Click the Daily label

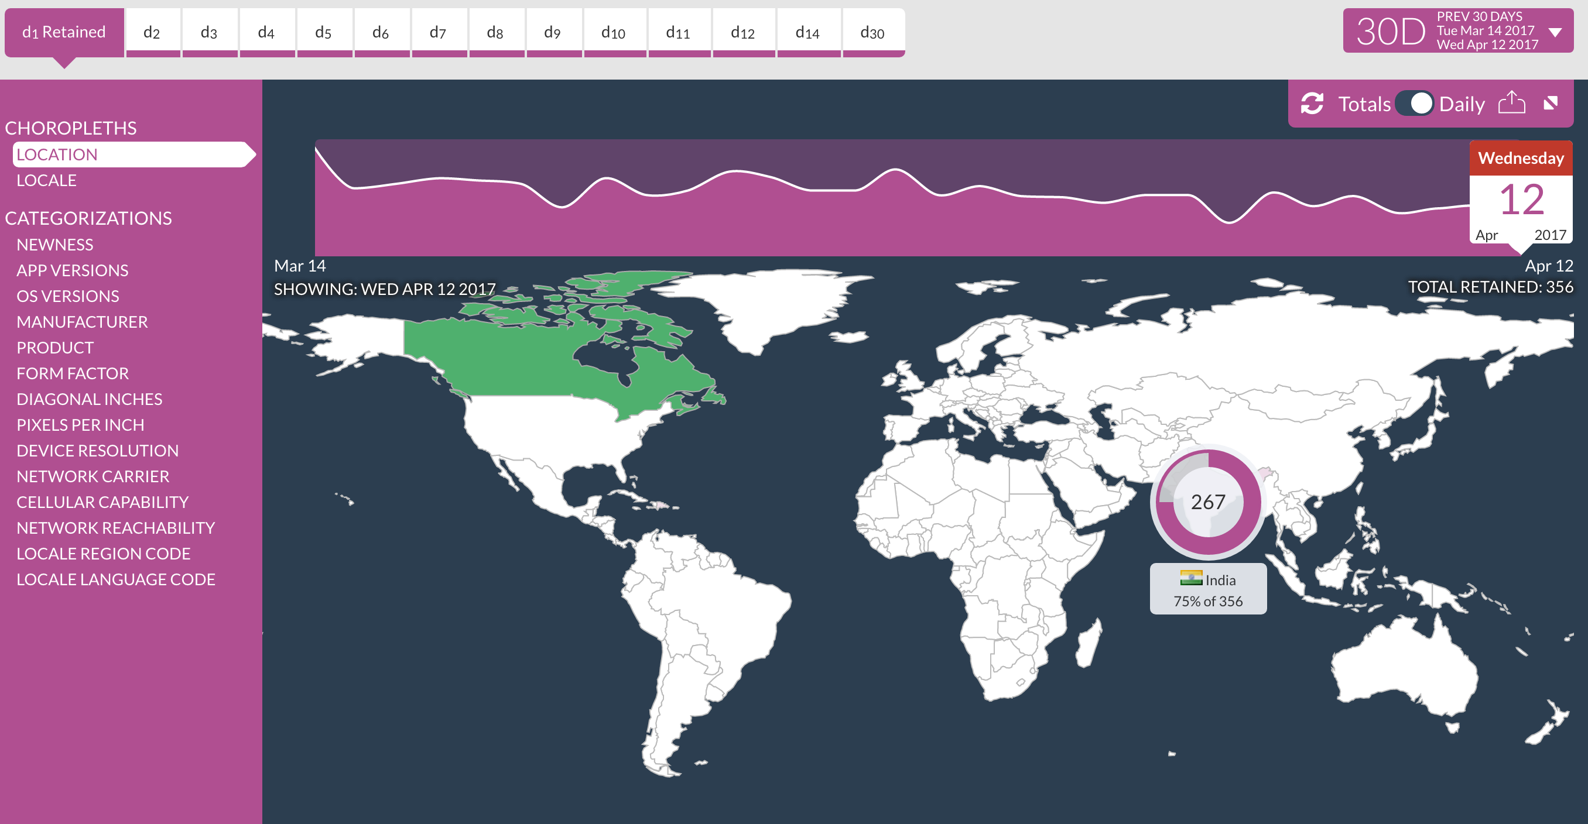[x=1462, y=104]
